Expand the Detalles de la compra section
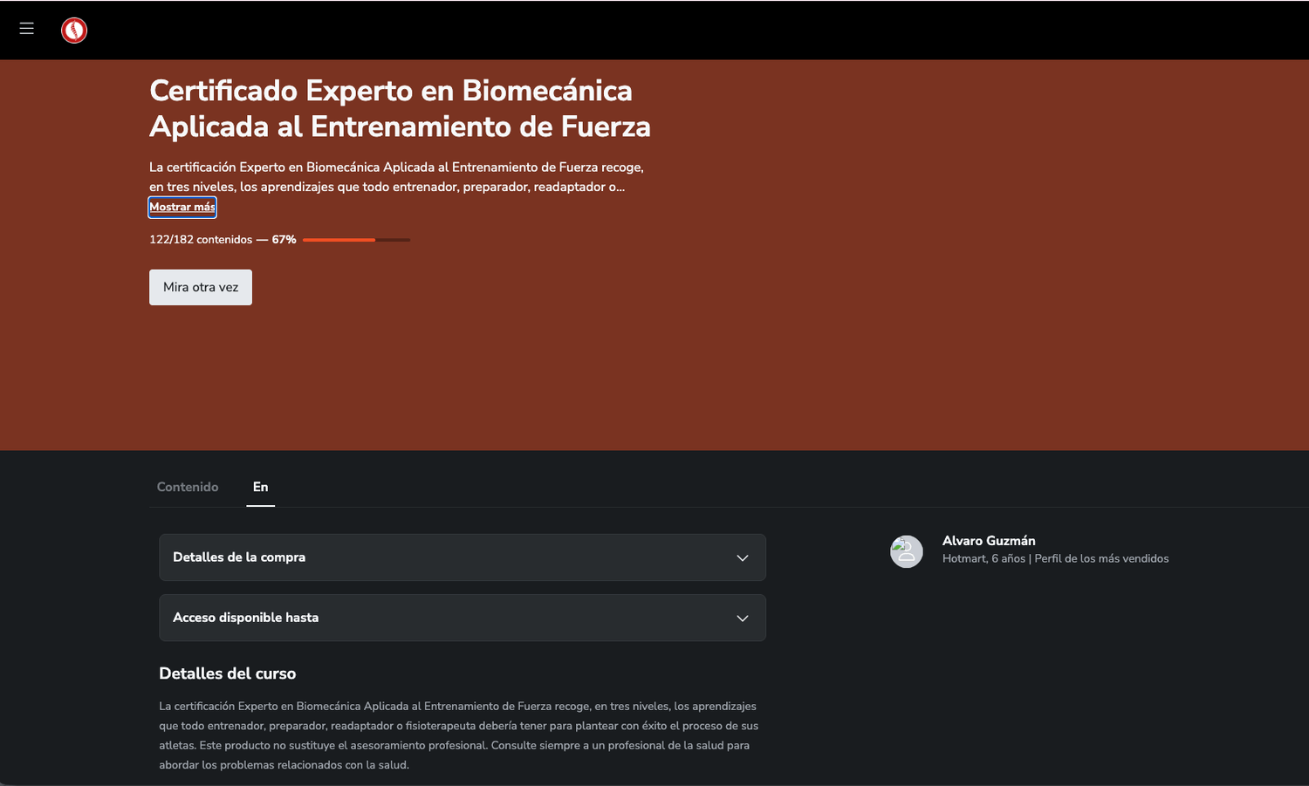The width and height of the screenshot is (1309, 786). pos(463,557)
